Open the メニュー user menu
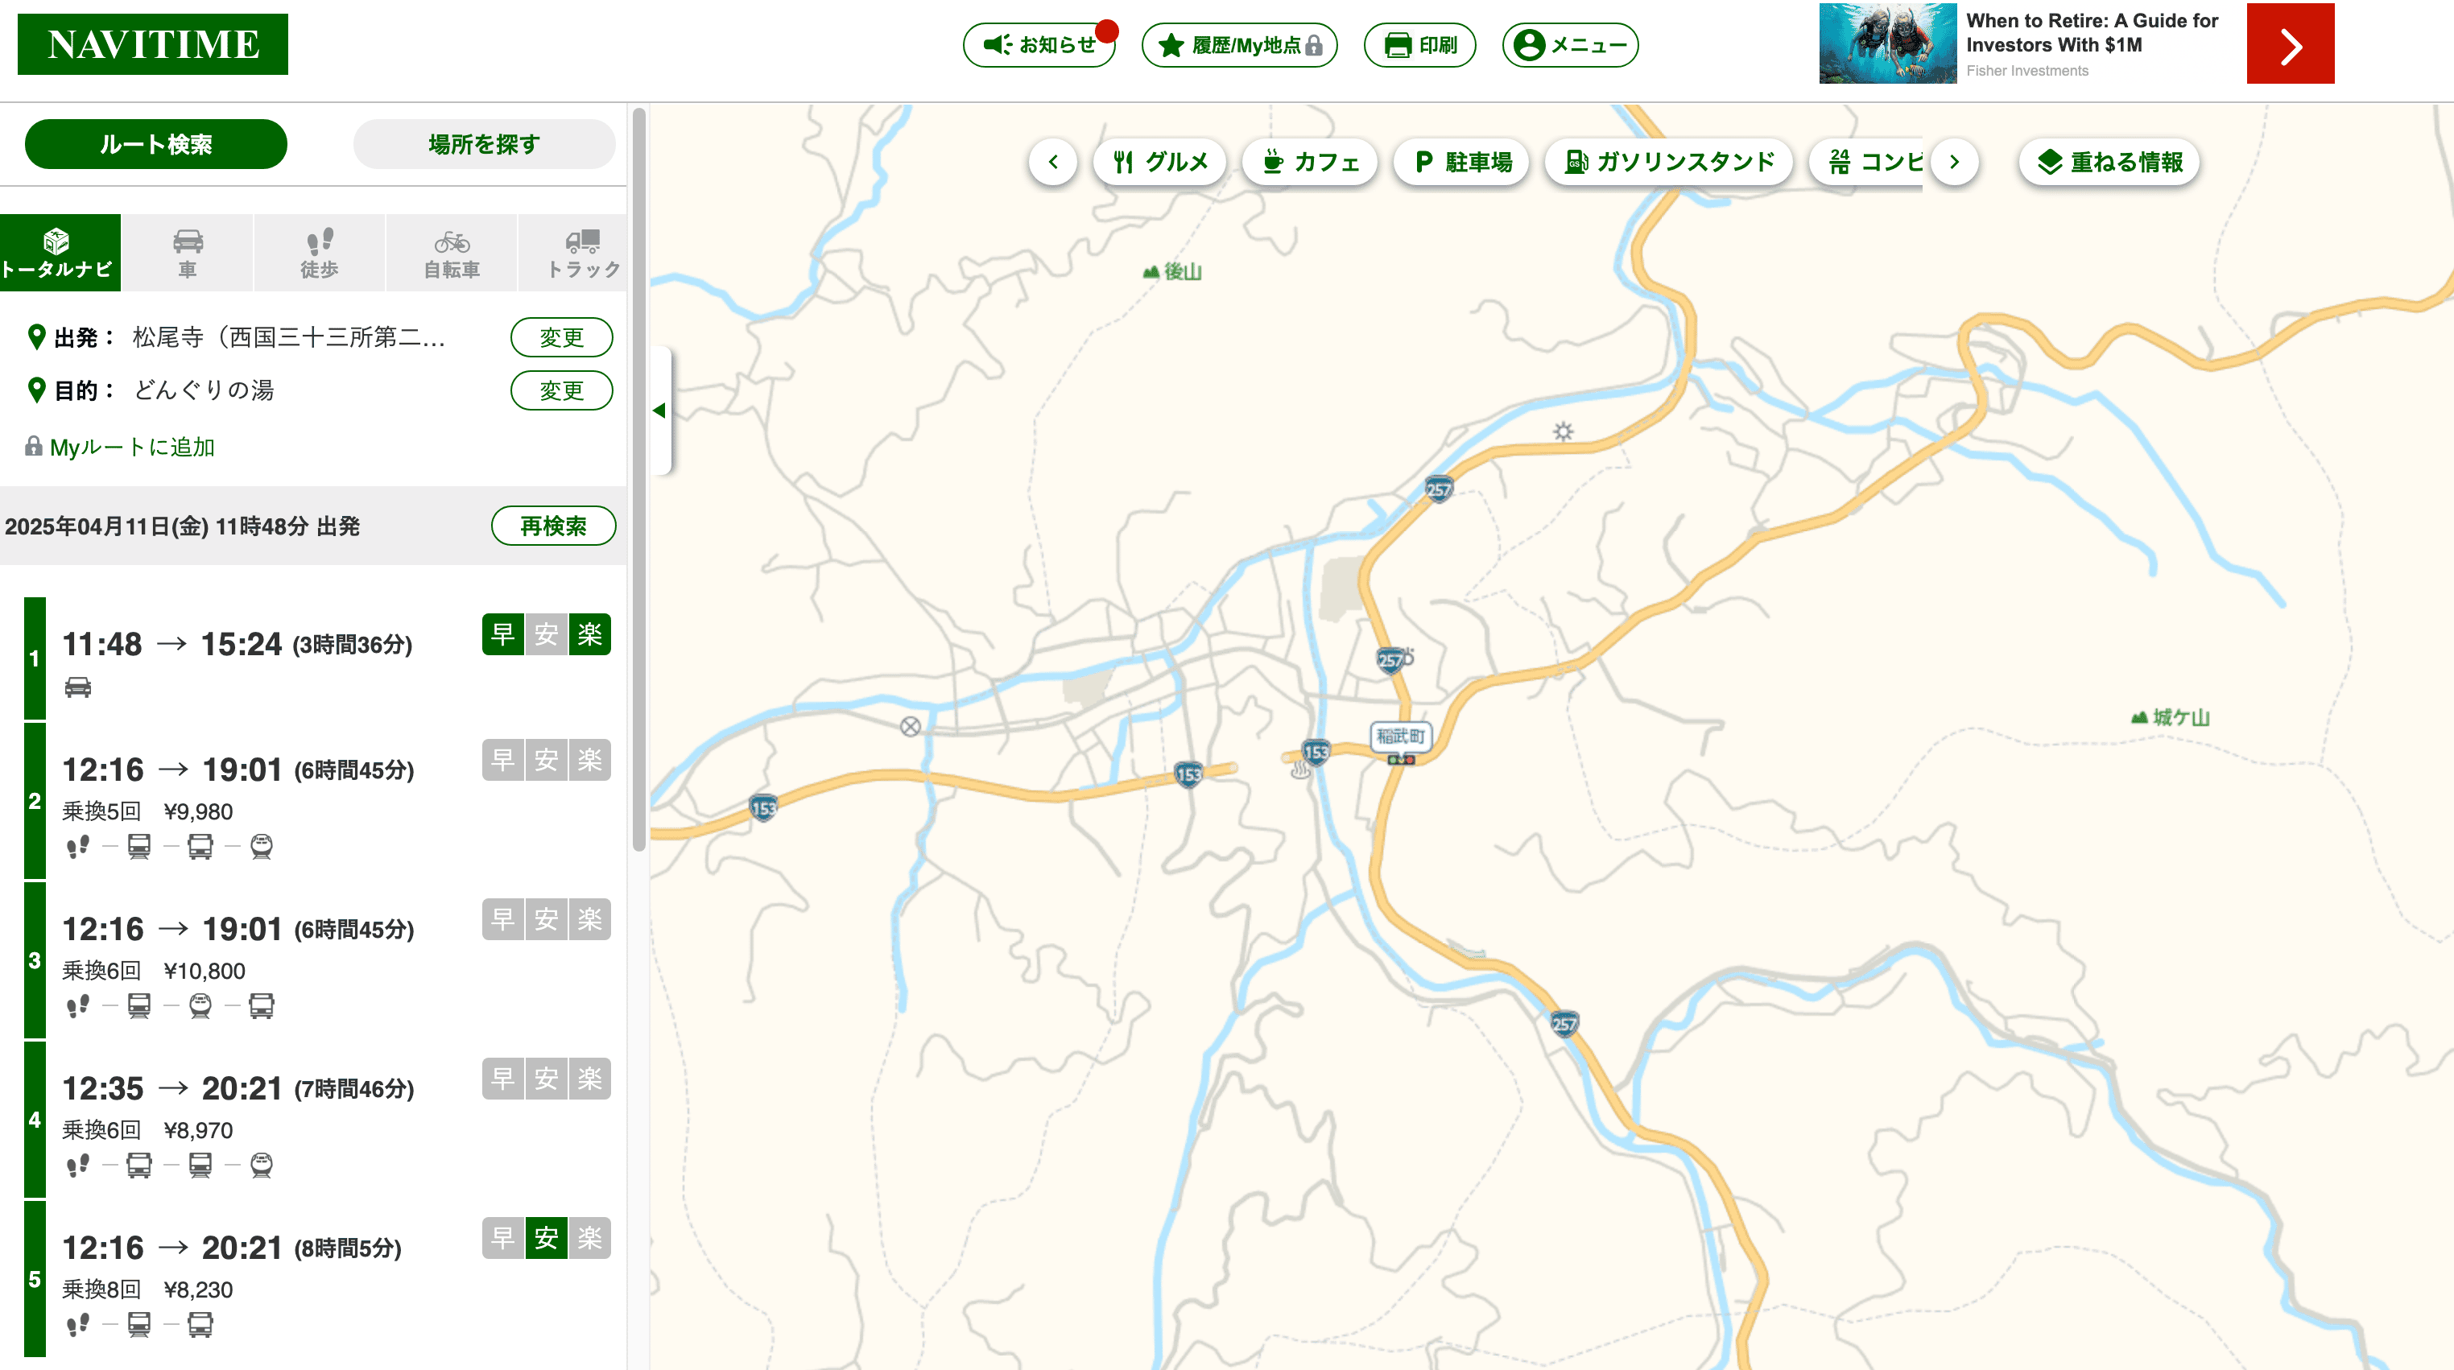 coord(1570,45)
